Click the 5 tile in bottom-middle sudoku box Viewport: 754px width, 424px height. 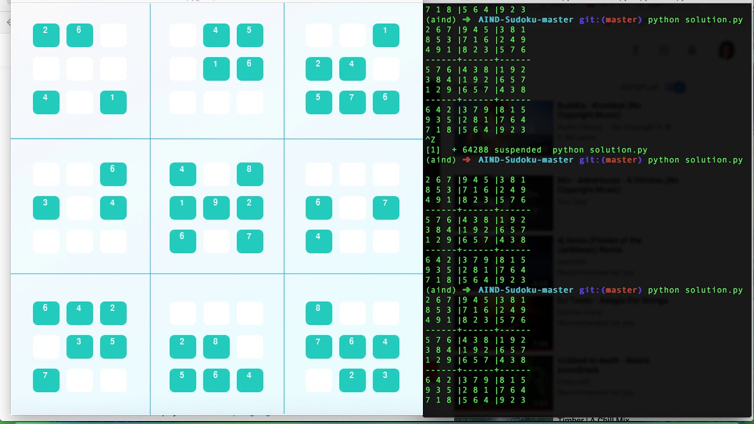click(x=183, y=380)
